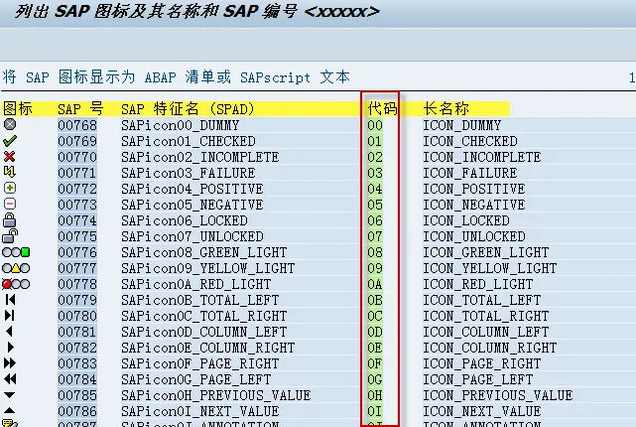Click the ICON_COLUMN_LEFT single left arrow icon
The height and width of the screenshot is (427, 636).
coord(9,332)
